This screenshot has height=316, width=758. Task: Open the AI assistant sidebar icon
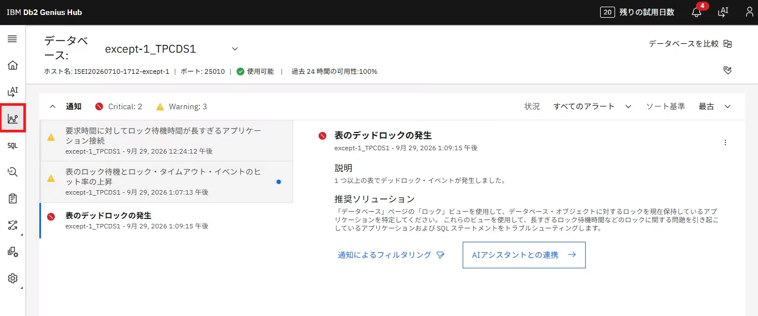12,91
